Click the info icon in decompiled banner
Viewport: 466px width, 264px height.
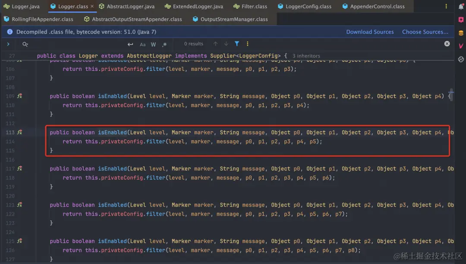click(x=10, y=32)
